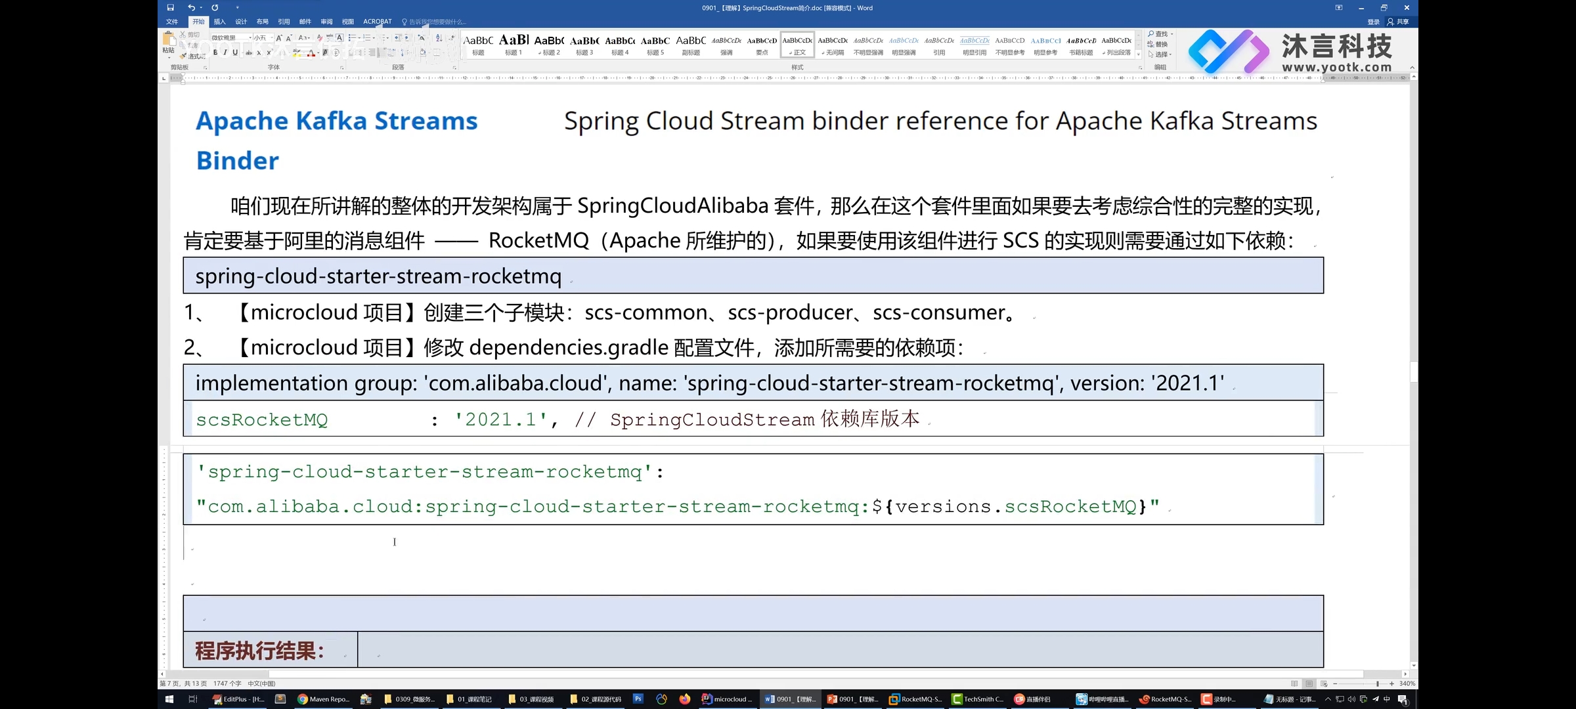Save the document from quick access toolbar
Image resolution: width=1576 pixels, height=709 pixels.
pos(170,8)
